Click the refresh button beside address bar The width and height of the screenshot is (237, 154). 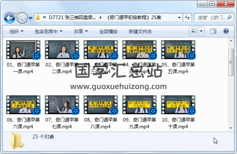pos(187,17)
